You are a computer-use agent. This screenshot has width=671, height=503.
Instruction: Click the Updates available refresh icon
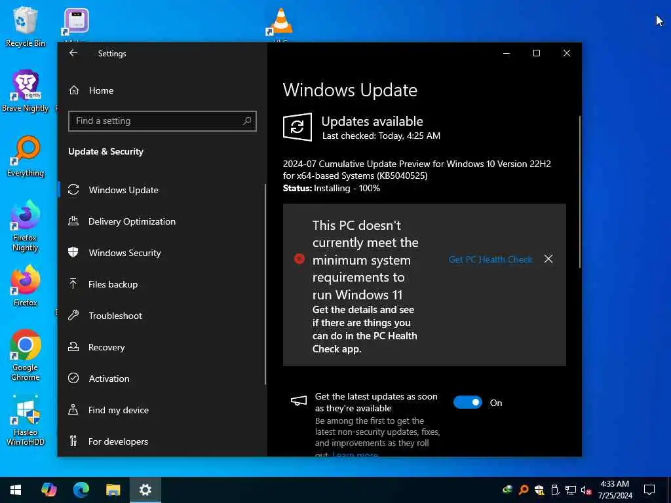click(297, 127)
